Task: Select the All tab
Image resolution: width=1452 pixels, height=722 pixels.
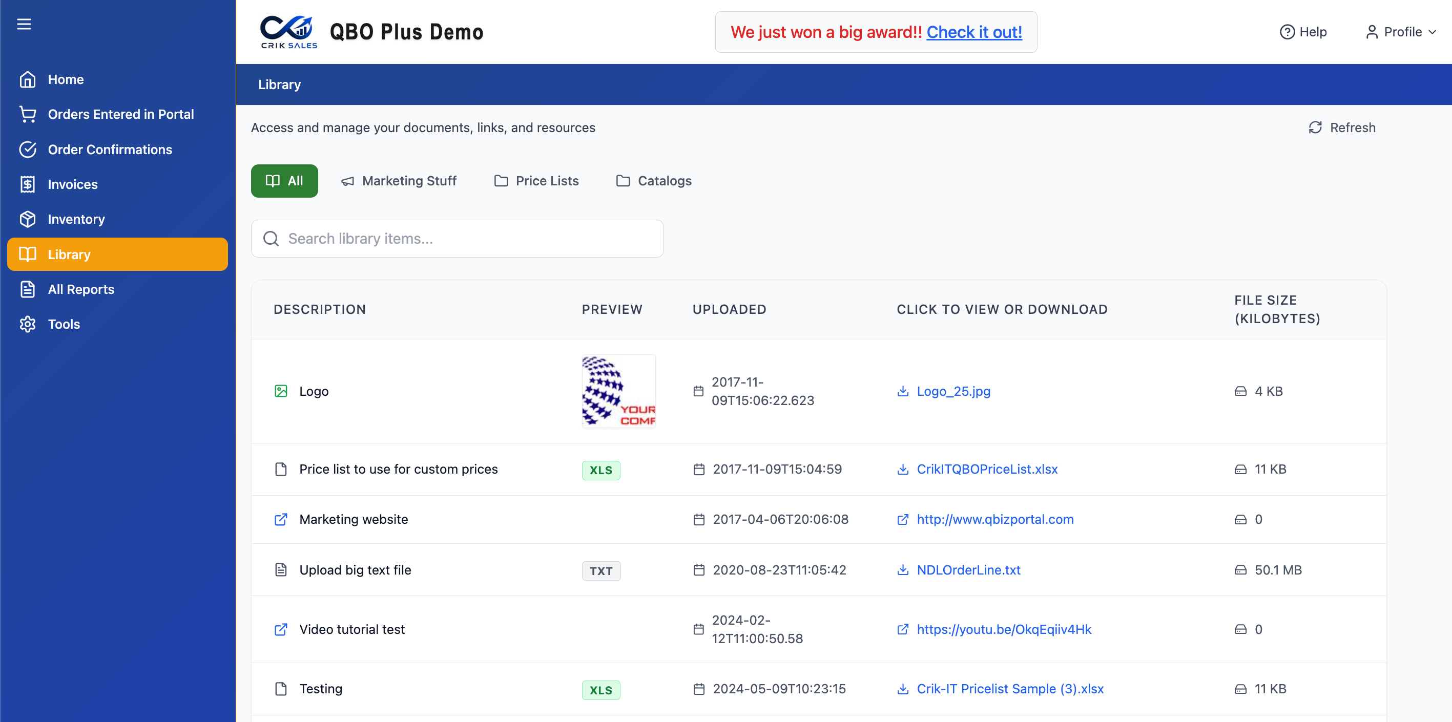Action: pyautogui.click(x=284, y=181)
